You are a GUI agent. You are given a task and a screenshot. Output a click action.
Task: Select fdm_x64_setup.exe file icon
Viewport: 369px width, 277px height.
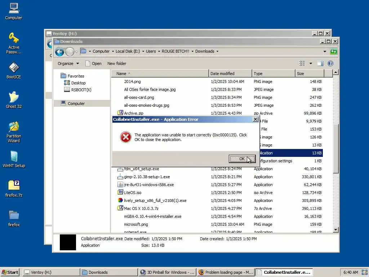click(120, 169)
